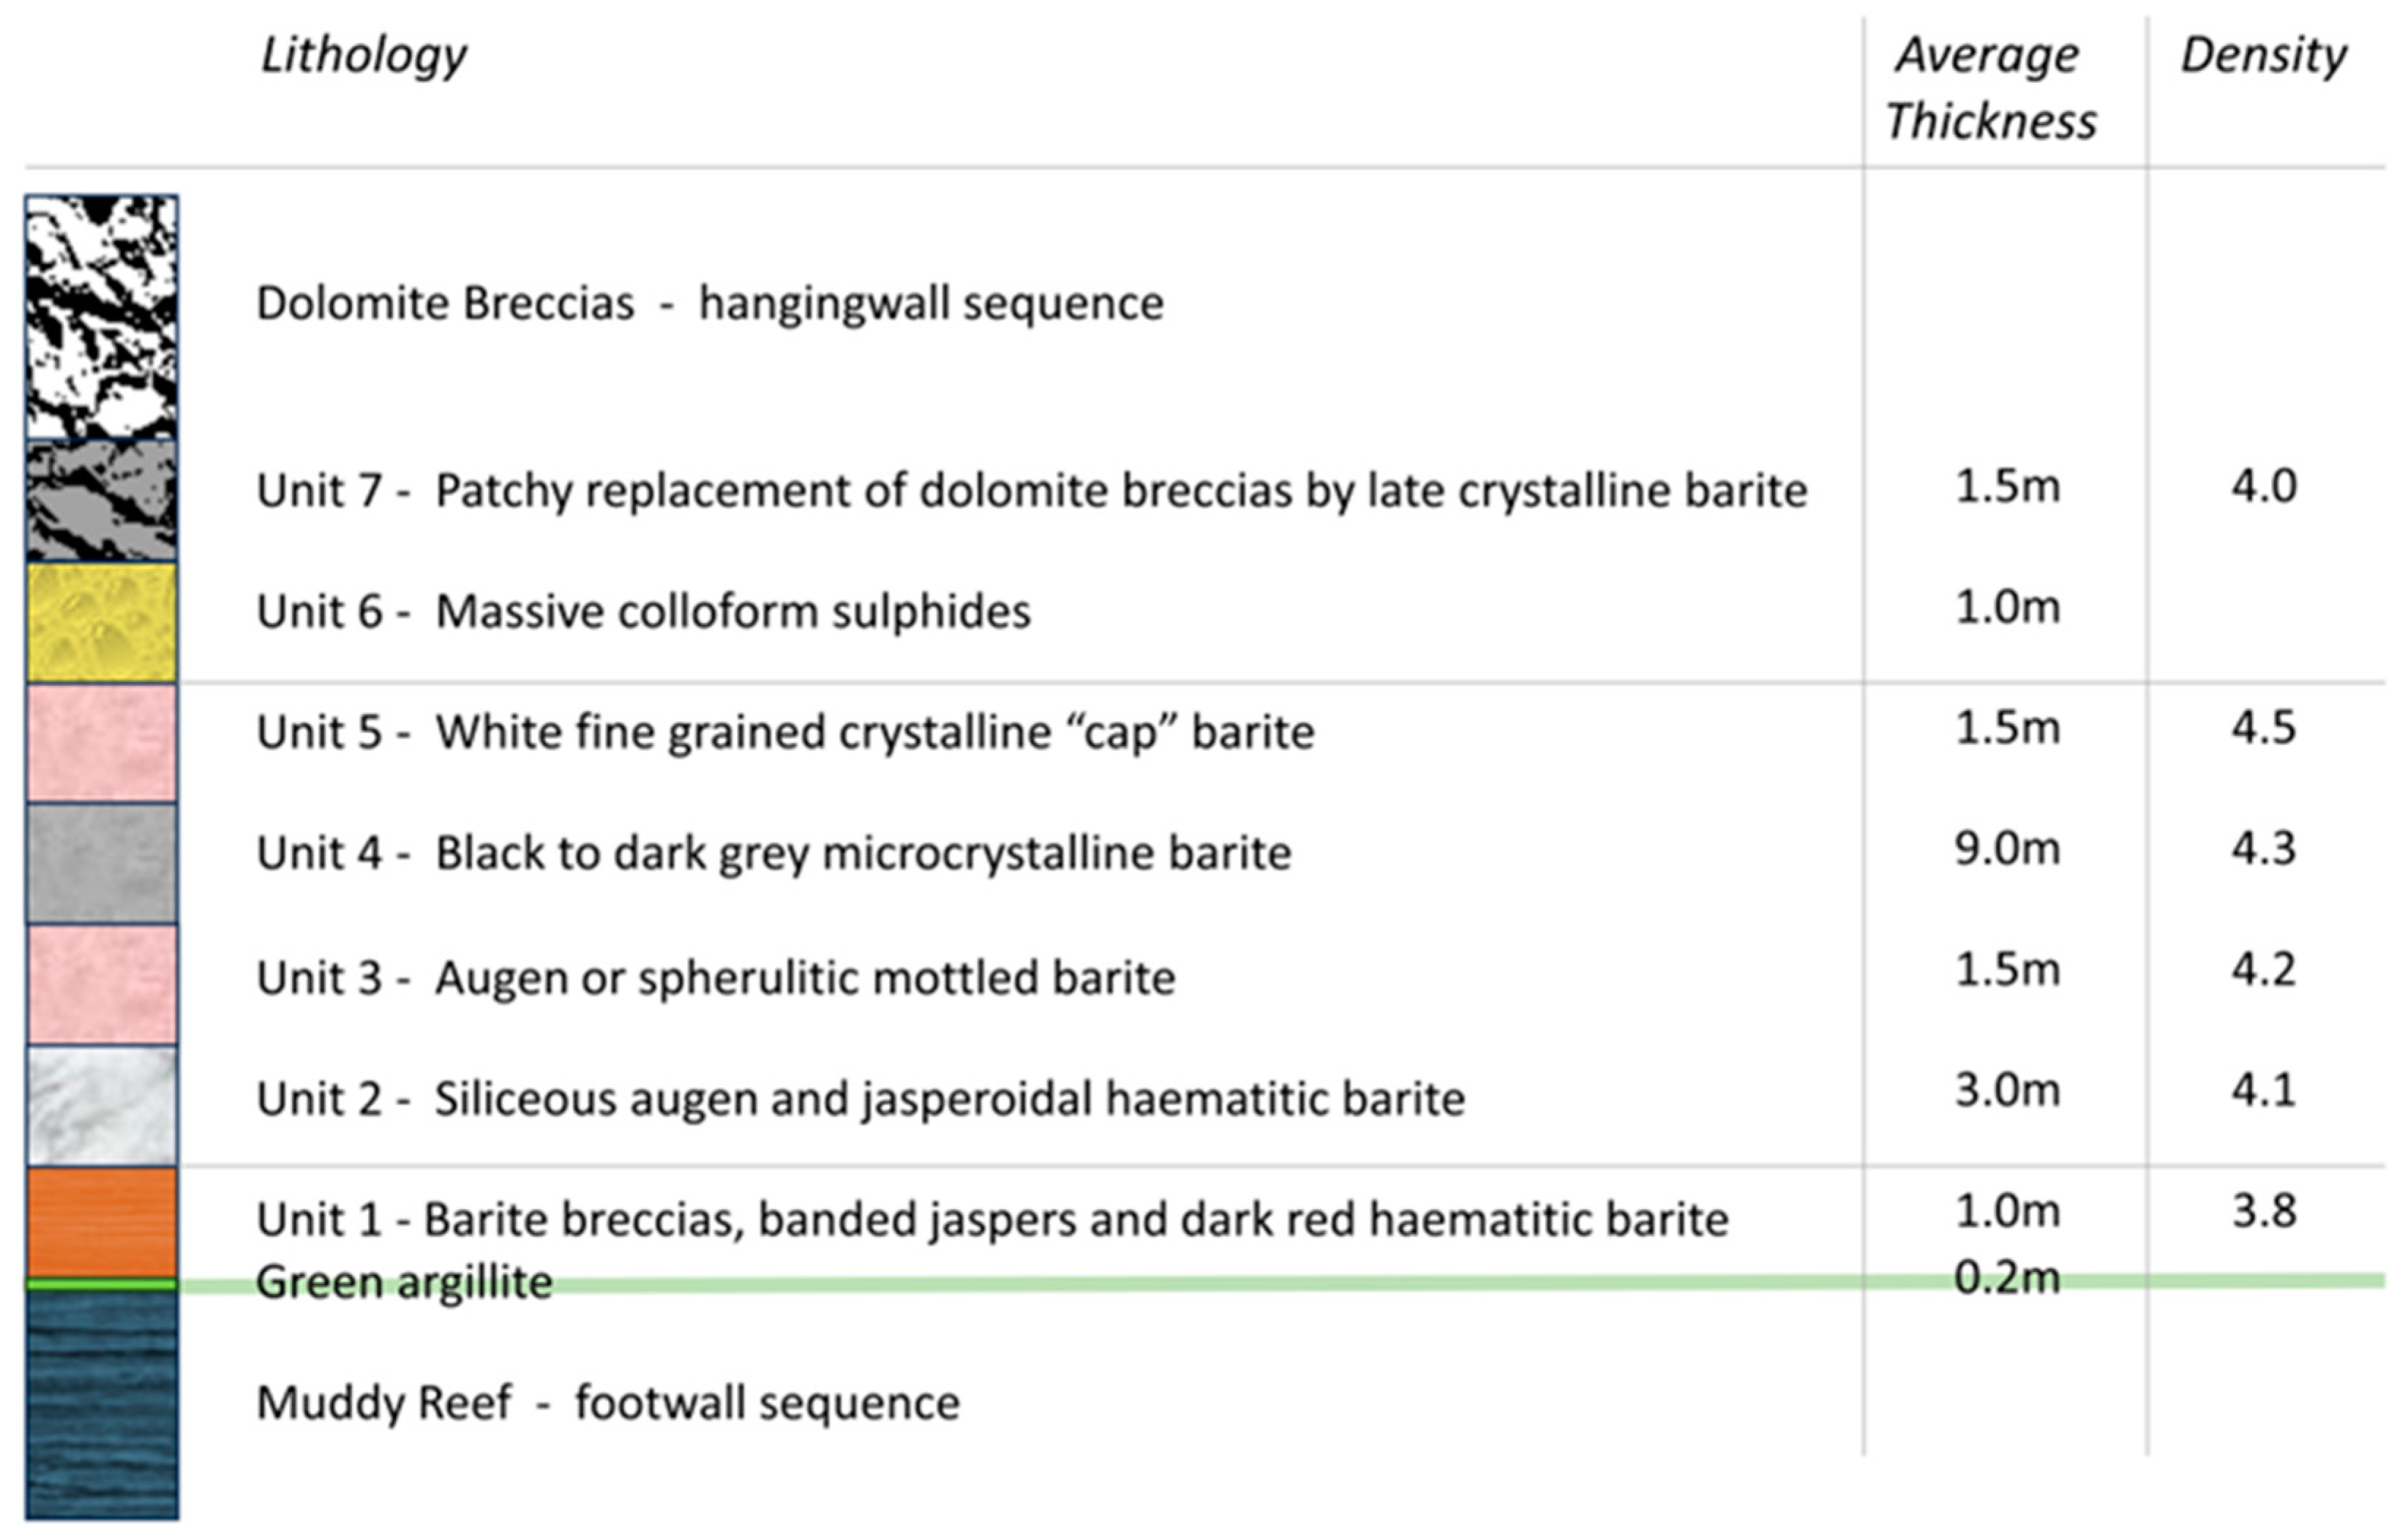2408x1539 pixels.
Task: Click the Unit 2 Siliceous augen barite label
Action: (860, 1099)
